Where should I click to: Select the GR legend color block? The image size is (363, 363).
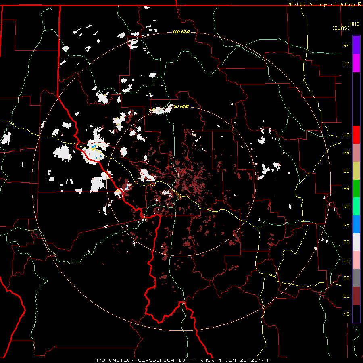(x=356, y=152)
